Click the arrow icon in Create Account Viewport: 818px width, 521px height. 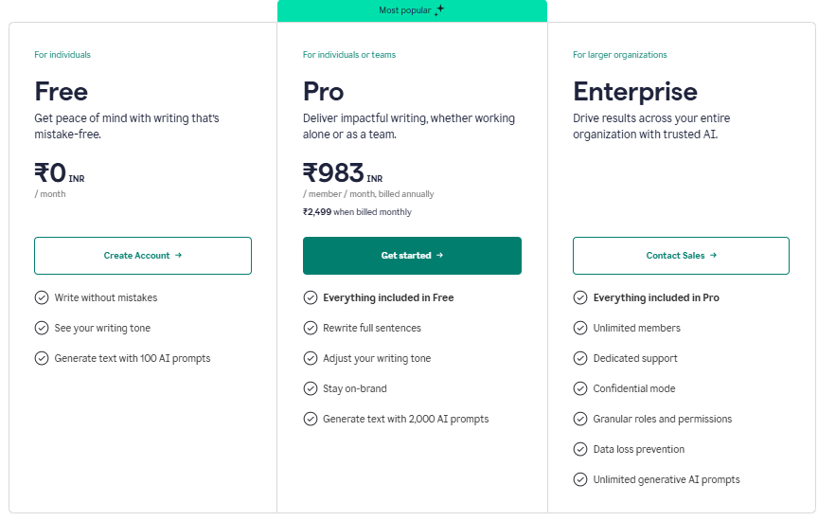pos(178,255)
